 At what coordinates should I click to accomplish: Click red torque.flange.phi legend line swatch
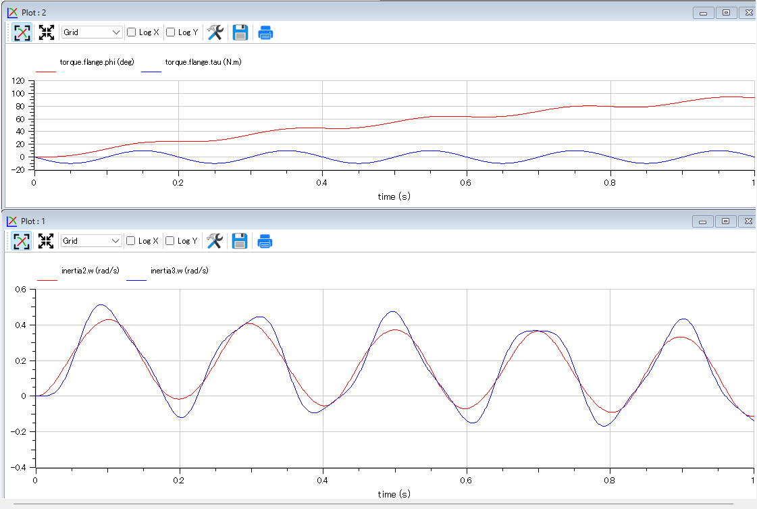pos(46,72)
